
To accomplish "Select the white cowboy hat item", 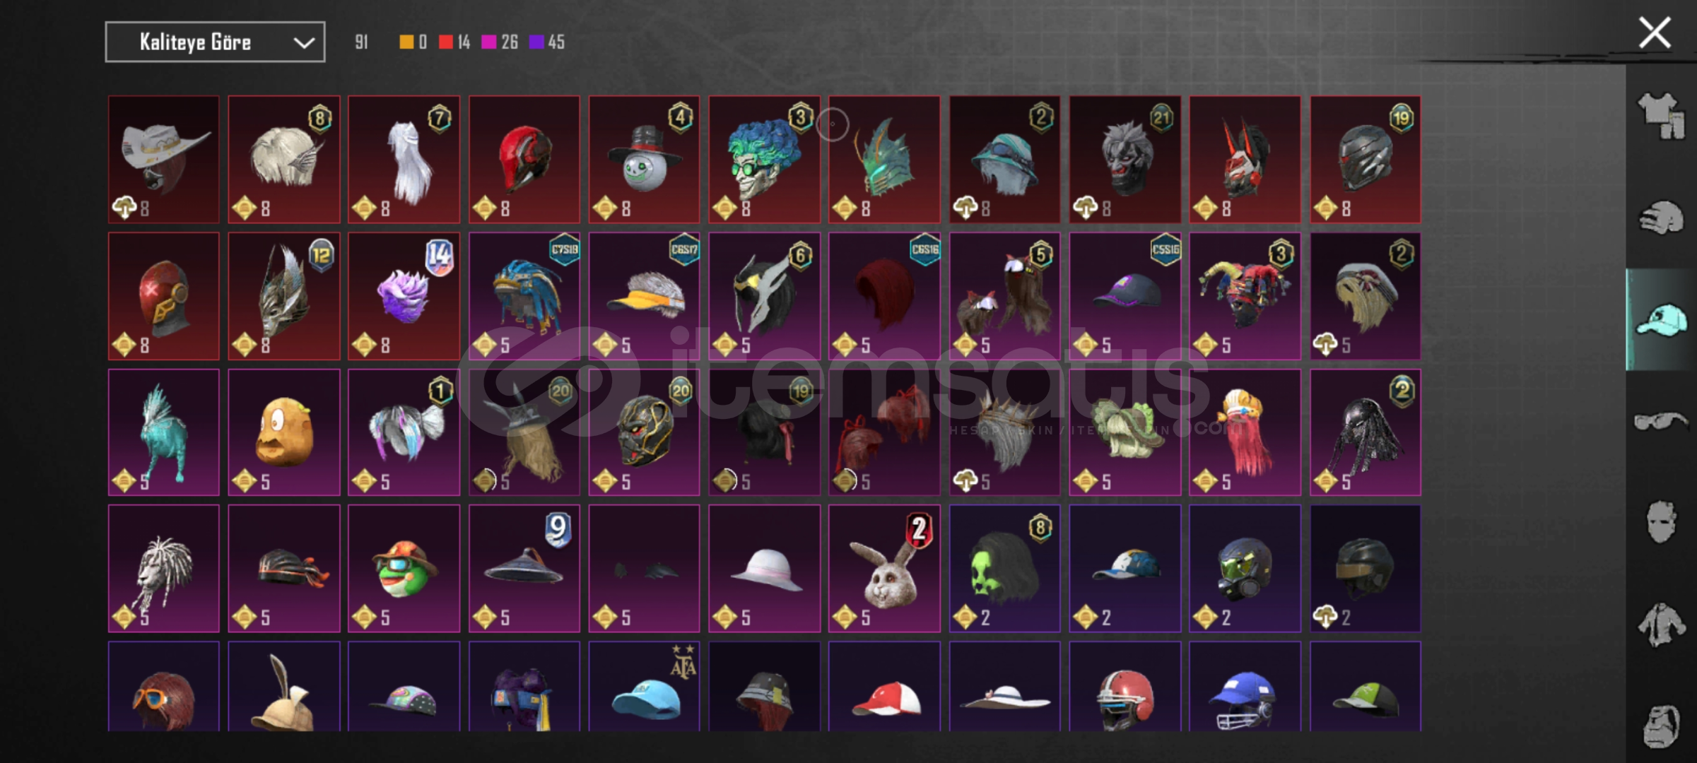I will pos(163,160).
